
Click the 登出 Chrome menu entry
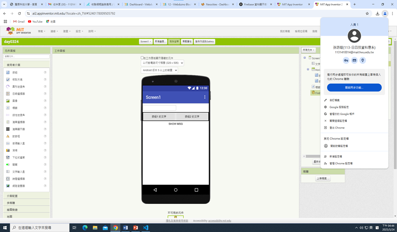pyautogui.click(x=337, y=128)
